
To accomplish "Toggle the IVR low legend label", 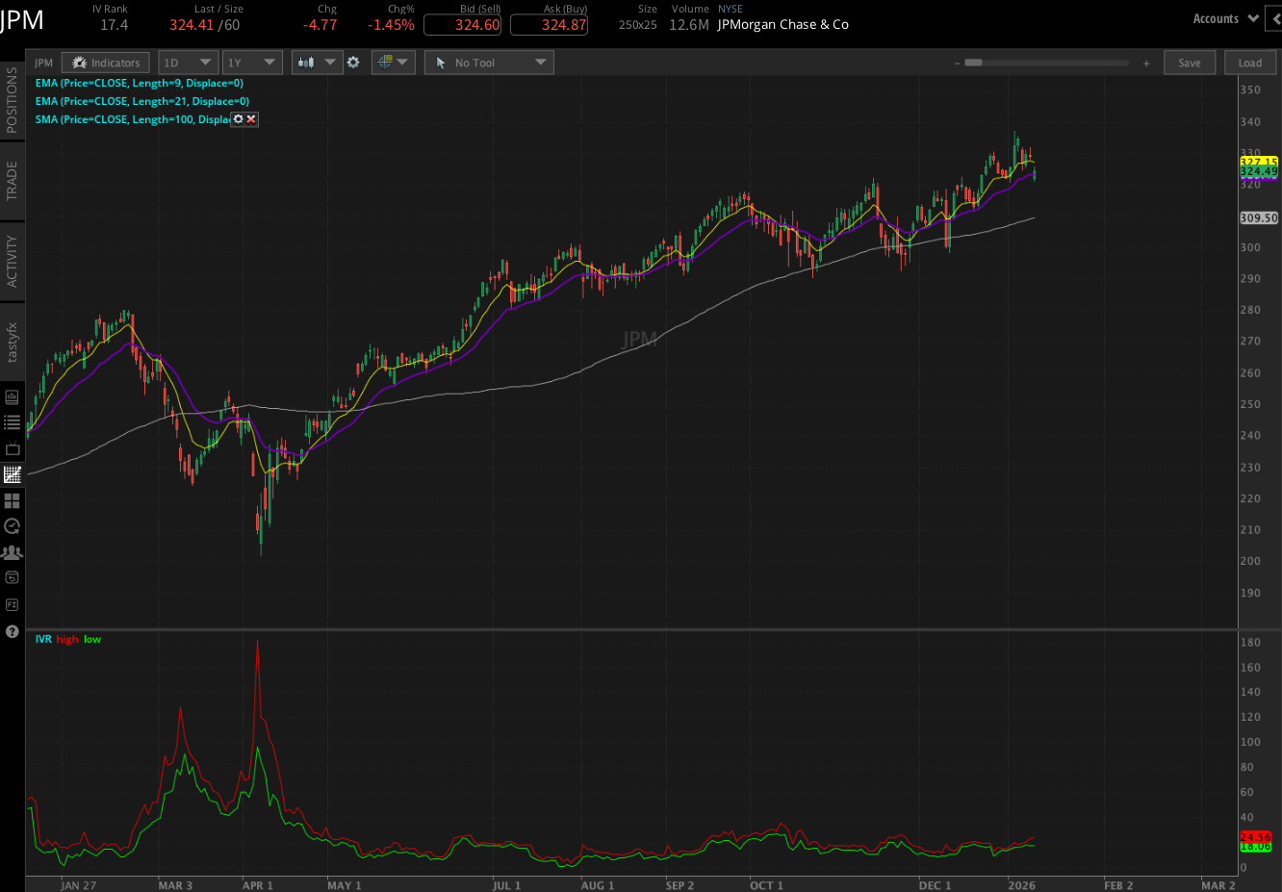I will tap(90, 639).
